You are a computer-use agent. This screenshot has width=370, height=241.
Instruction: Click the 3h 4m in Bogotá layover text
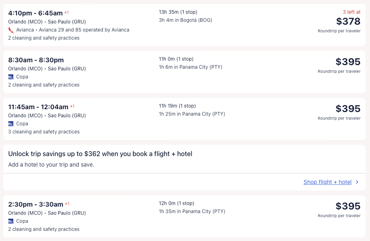pos(185,20)
